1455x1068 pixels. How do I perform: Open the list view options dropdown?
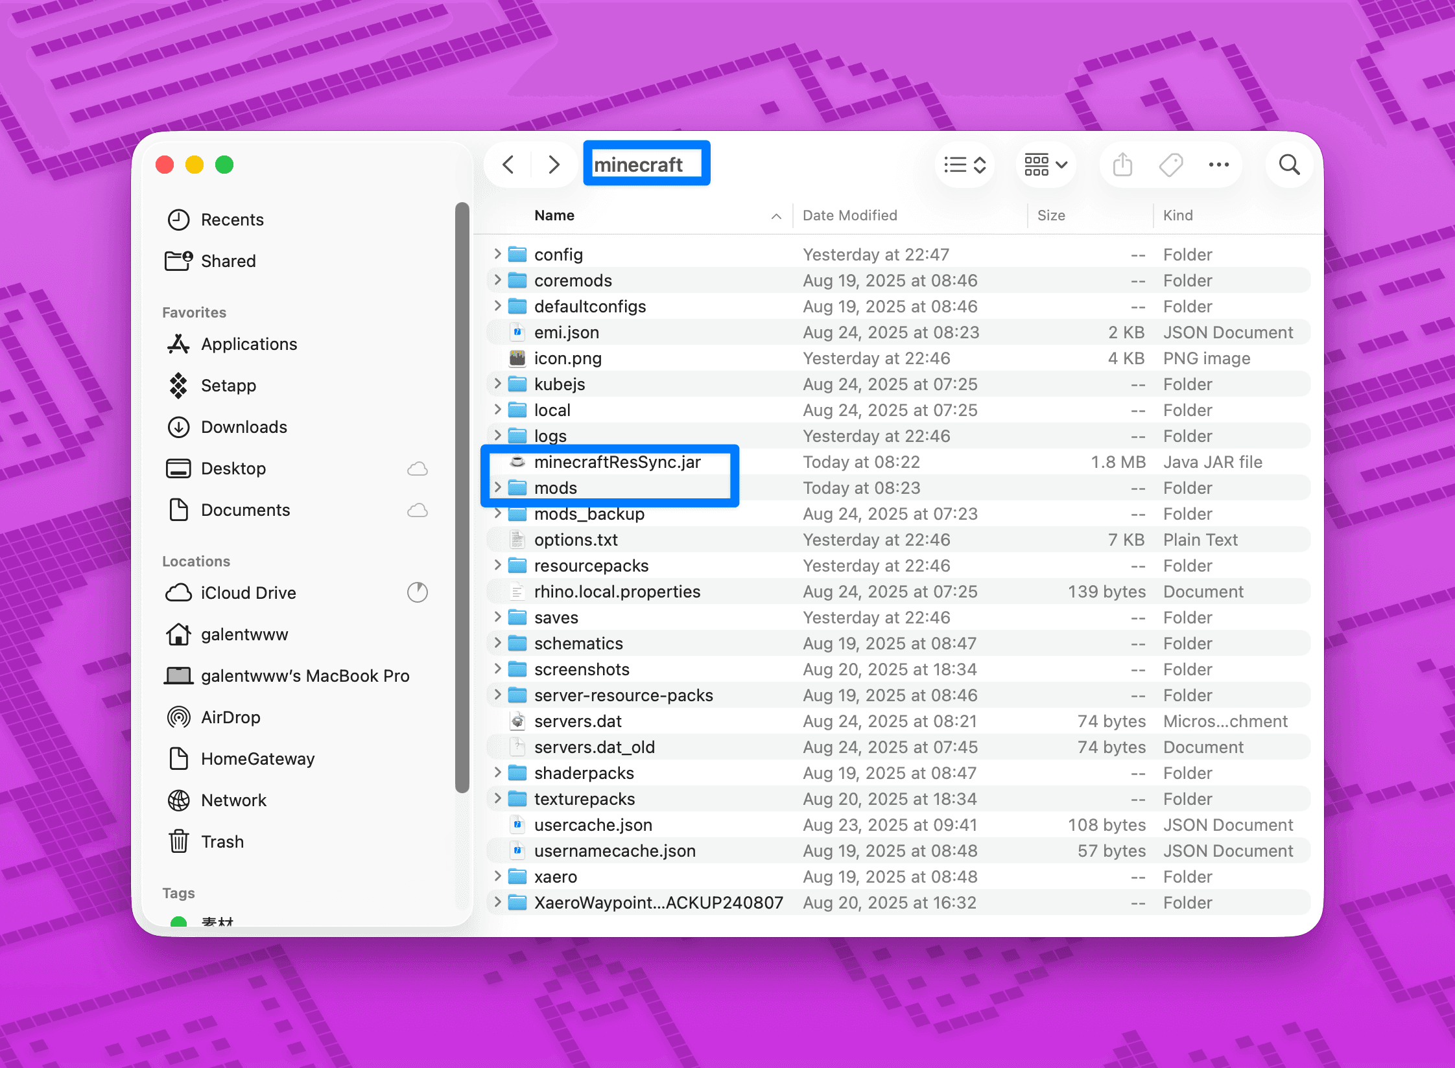point(964,165)
